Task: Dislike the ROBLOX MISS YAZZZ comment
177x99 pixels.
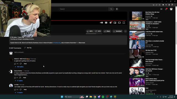Action: [x=21, y=64]
